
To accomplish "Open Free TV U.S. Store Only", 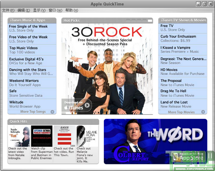I will [183, 28].
